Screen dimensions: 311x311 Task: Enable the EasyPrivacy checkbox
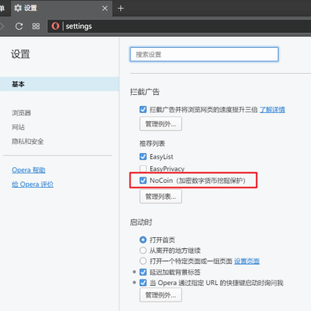point(143,168)
